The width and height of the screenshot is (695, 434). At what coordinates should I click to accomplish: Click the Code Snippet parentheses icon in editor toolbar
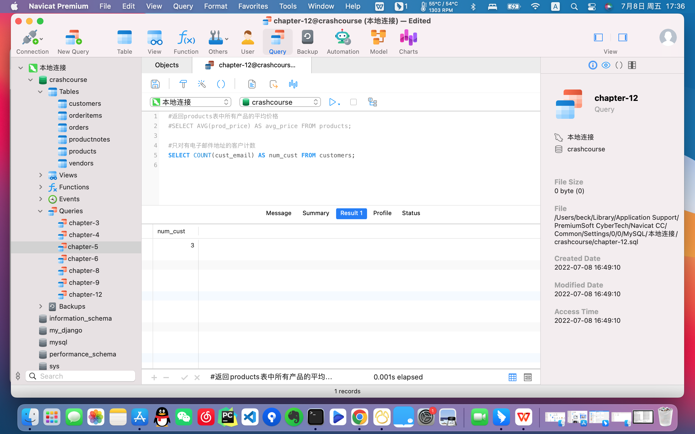[x=221, y=84]
